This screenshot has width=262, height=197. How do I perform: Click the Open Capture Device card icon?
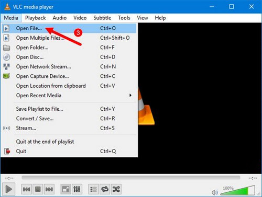pyautogui.click(x=7, y=76)
